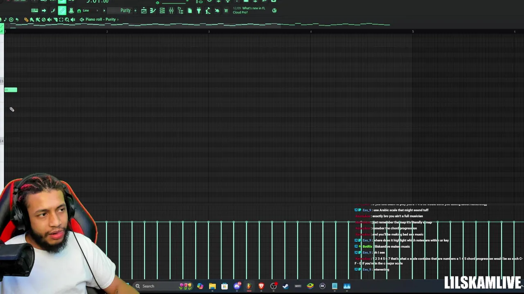Open the Line snap dropdown

click(90, 11)
